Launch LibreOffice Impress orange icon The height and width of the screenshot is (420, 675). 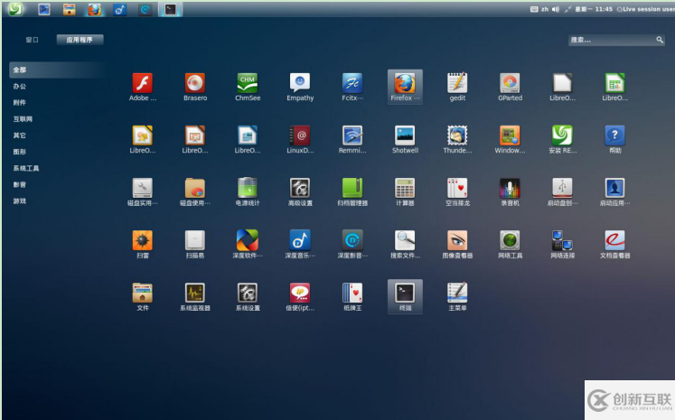(x=195, y=135)
